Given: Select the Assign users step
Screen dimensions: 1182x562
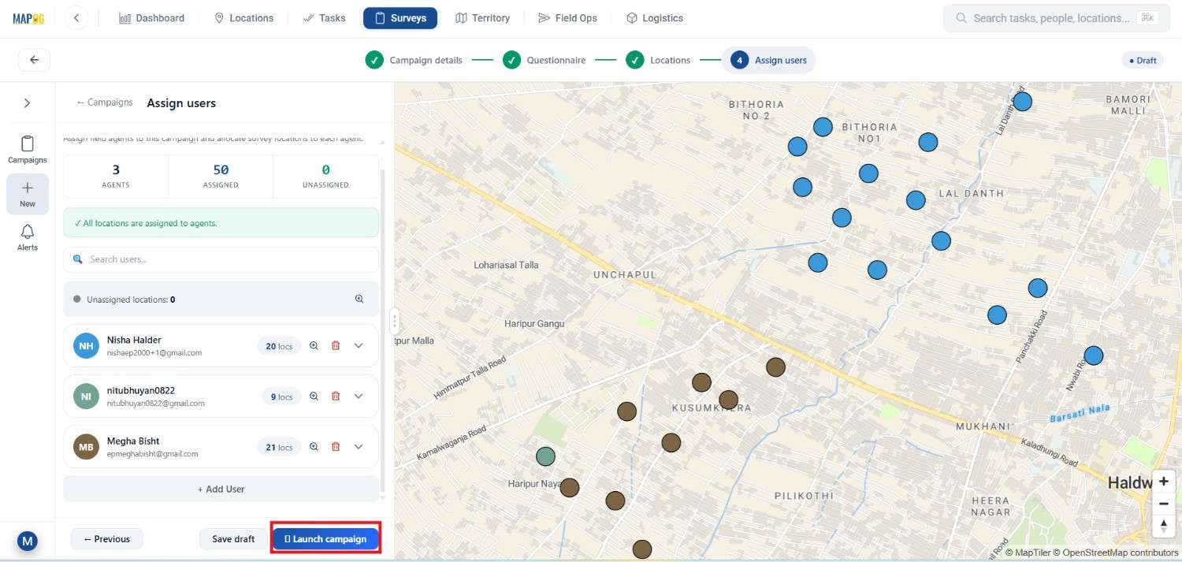Looking at the screenshot, I should coord(769,60).
